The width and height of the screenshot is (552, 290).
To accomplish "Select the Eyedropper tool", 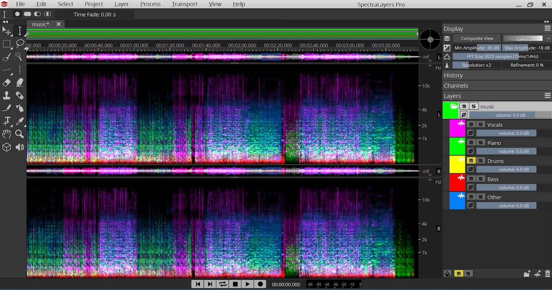I will 19,121.
